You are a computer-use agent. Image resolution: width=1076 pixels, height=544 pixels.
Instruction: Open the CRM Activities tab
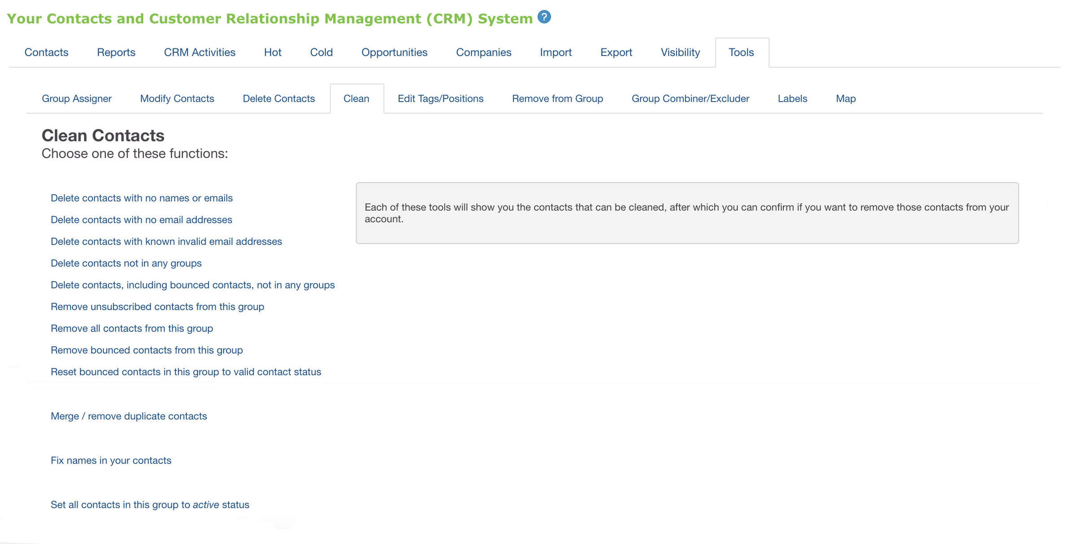[x=200, y=52]
